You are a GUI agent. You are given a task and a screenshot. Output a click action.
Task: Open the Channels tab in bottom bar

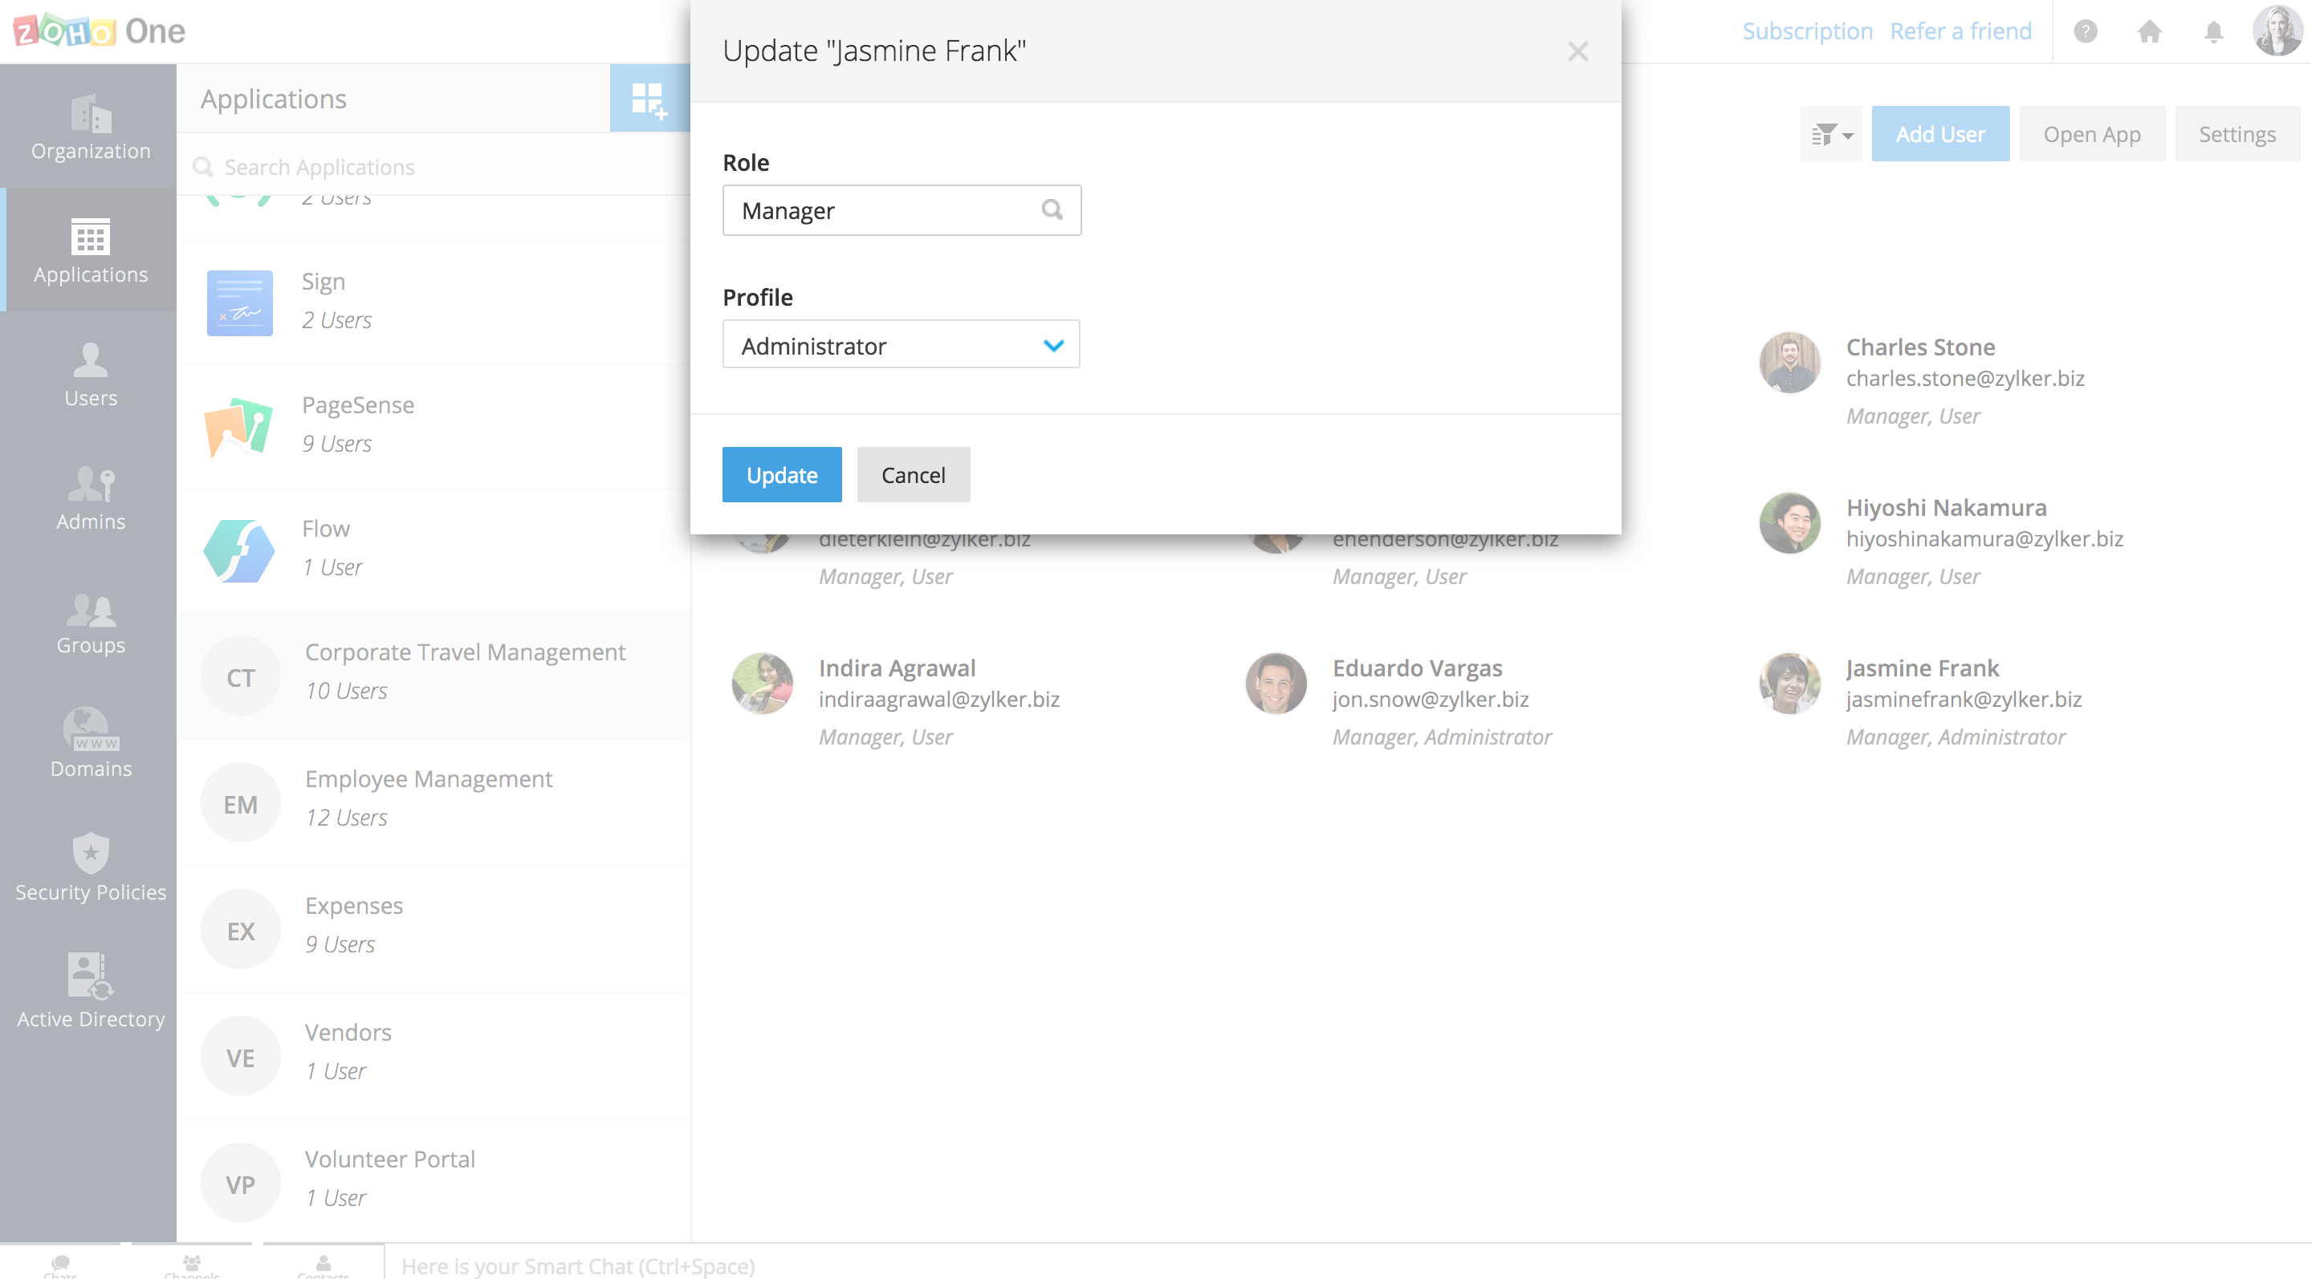pos(192,1265)
